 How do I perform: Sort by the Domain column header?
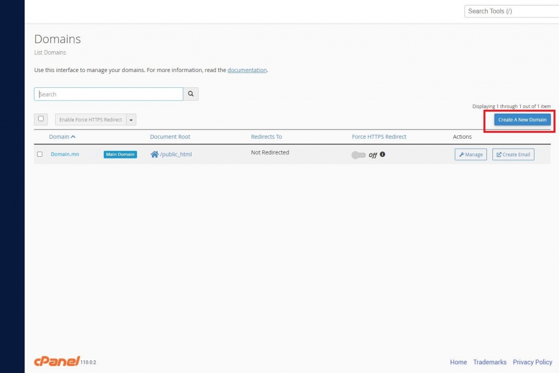click(62, 137)
